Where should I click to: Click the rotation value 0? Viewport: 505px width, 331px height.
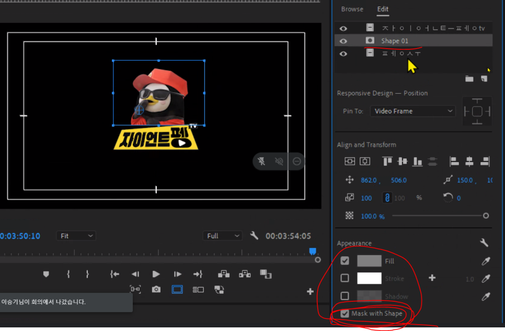[458, 198]
